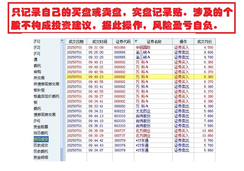Select the *ST东通 row at 09:34:07
The width and height of the screenshot is (244, 171).
pos(141,150)
